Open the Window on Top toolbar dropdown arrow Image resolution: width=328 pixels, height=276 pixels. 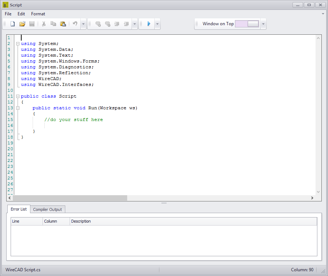(x=263, y=24)
